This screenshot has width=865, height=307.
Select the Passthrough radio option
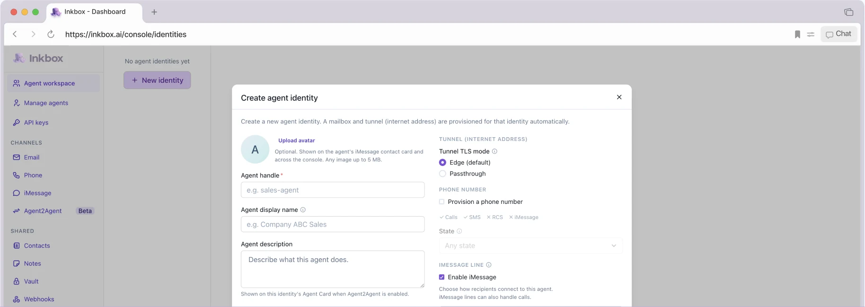click(x=442, y=174)
